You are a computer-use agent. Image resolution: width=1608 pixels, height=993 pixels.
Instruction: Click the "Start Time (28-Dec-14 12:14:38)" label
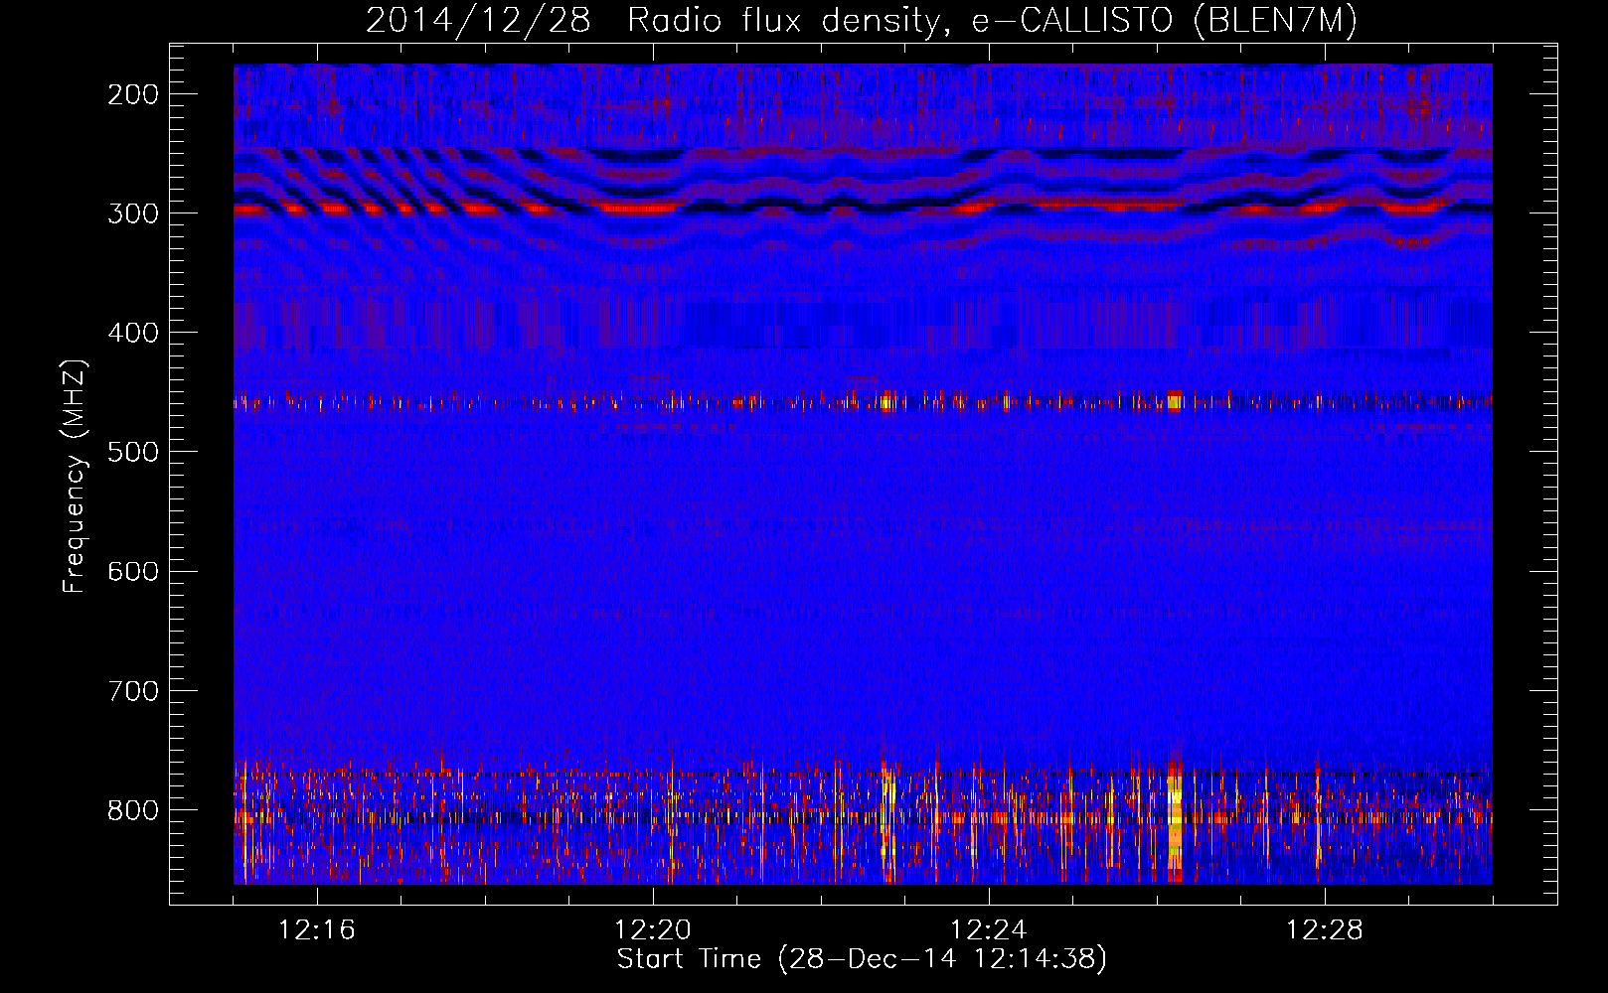pos(862,959)
